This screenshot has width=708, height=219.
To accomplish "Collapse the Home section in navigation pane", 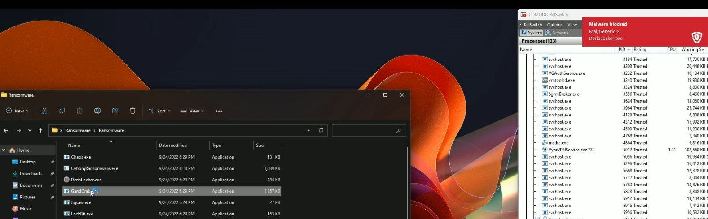I will tap(4, 150).
